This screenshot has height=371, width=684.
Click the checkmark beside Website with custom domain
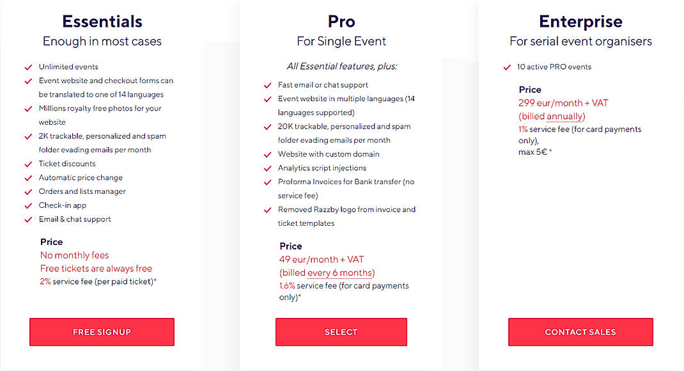click(267, 154)
